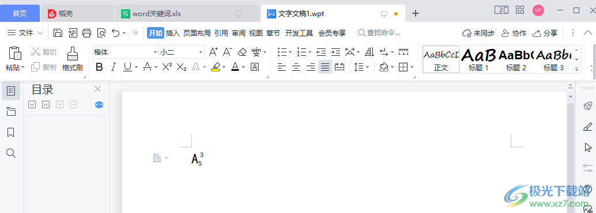Apply yellow highlight color

[216, 67]
